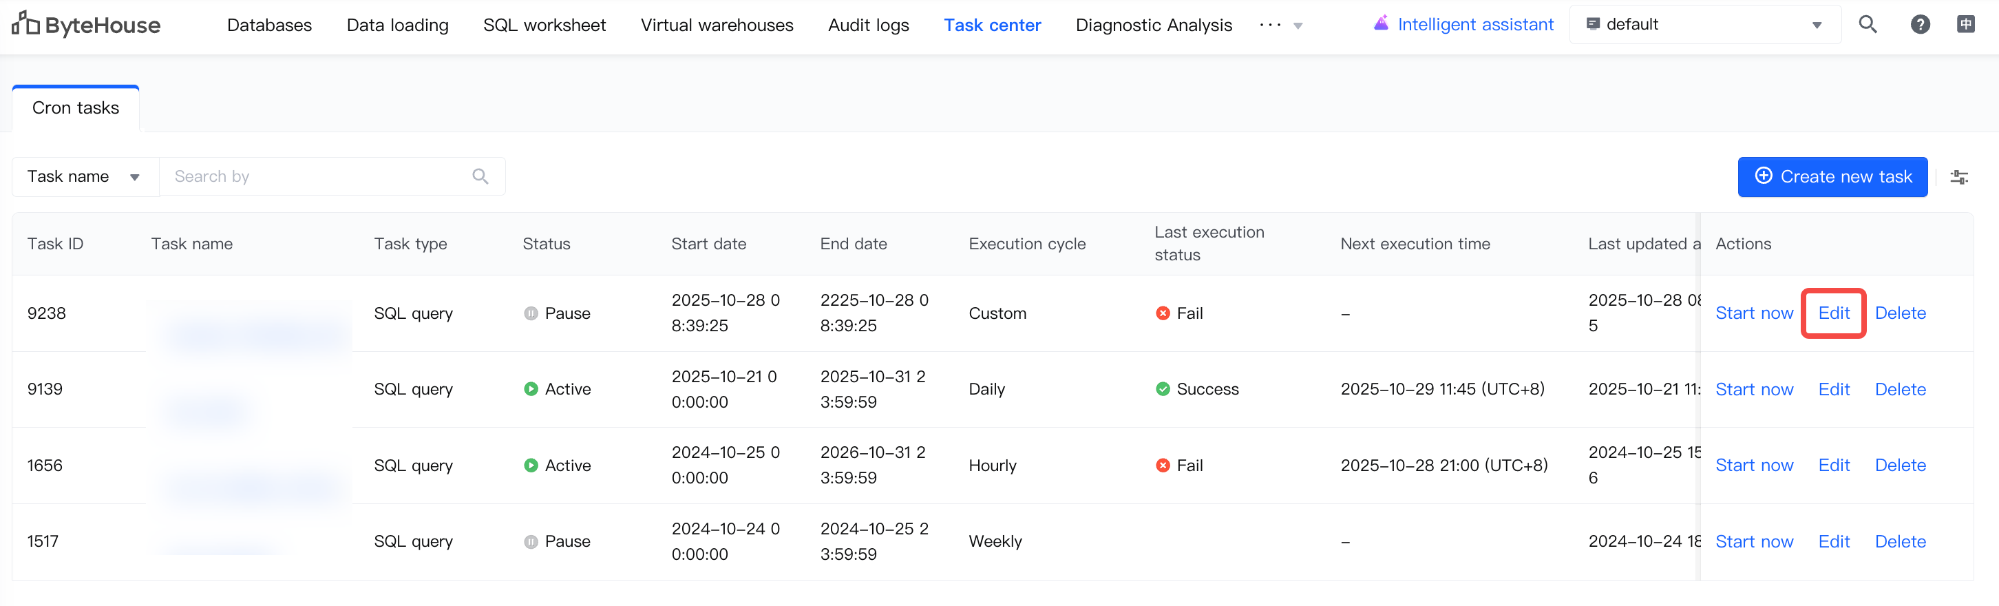Click the three-dots more navigation icon

click(x=1269, y=25)
